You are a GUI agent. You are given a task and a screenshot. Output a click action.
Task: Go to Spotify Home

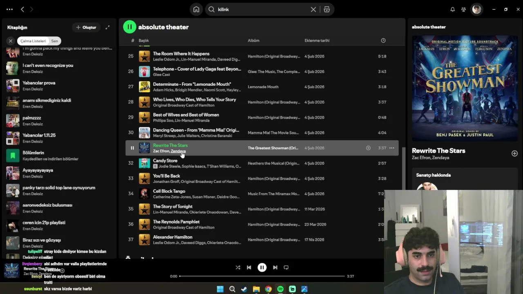pyautogui.click(x=196, y=9)
